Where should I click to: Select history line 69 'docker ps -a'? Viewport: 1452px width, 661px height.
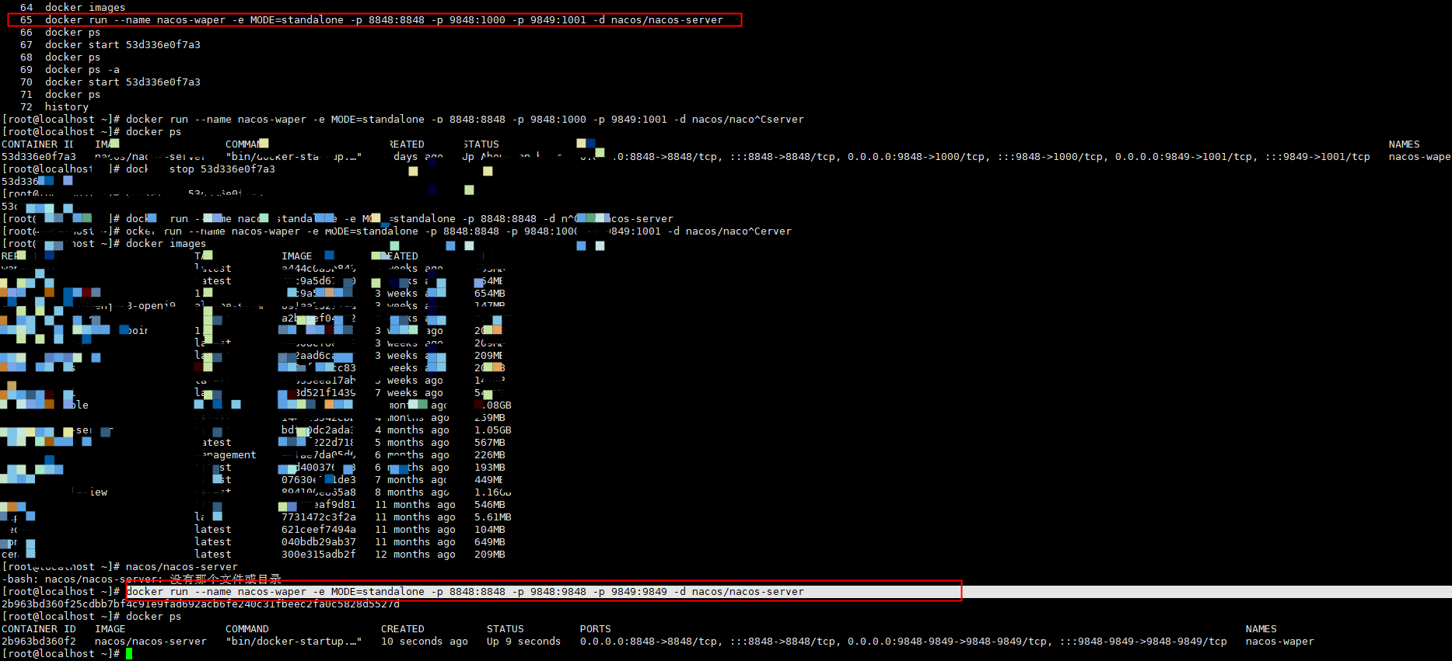pos(82,69)
